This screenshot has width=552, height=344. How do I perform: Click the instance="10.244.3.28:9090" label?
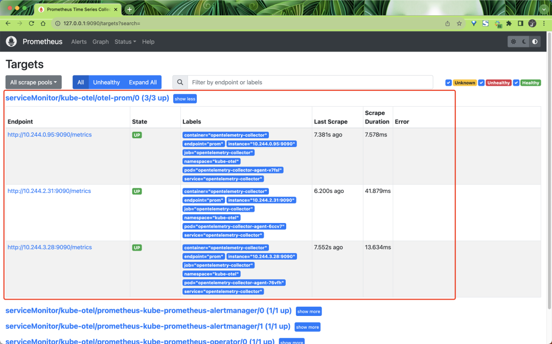[x=262, y=256]
